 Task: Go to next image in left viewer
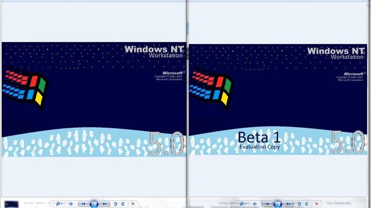[105, 204]
